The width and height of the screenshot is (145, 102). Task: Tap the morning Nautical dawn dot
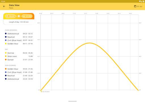click(x=6, y=37)
